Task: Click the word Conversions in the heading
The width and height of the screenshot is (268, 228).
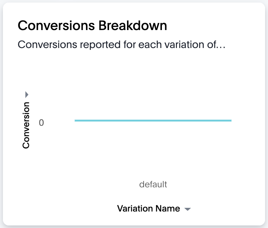Action: [56, 26]
